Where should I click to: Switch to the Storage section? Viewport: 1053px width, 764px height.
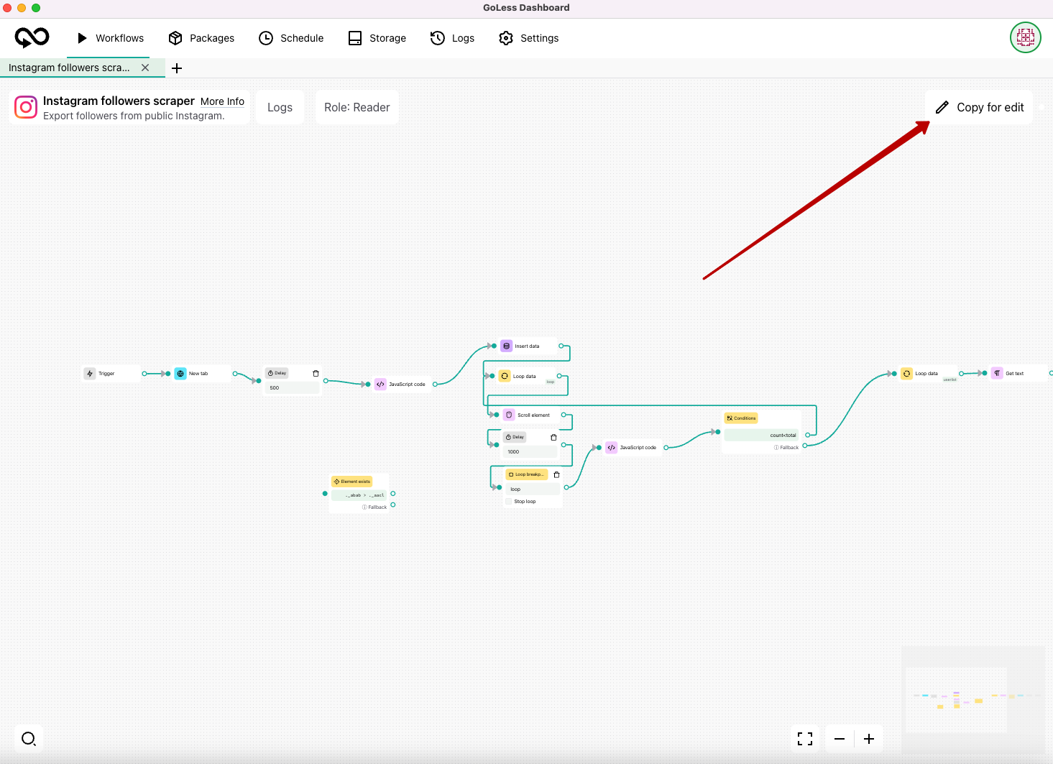pos(377,38)
